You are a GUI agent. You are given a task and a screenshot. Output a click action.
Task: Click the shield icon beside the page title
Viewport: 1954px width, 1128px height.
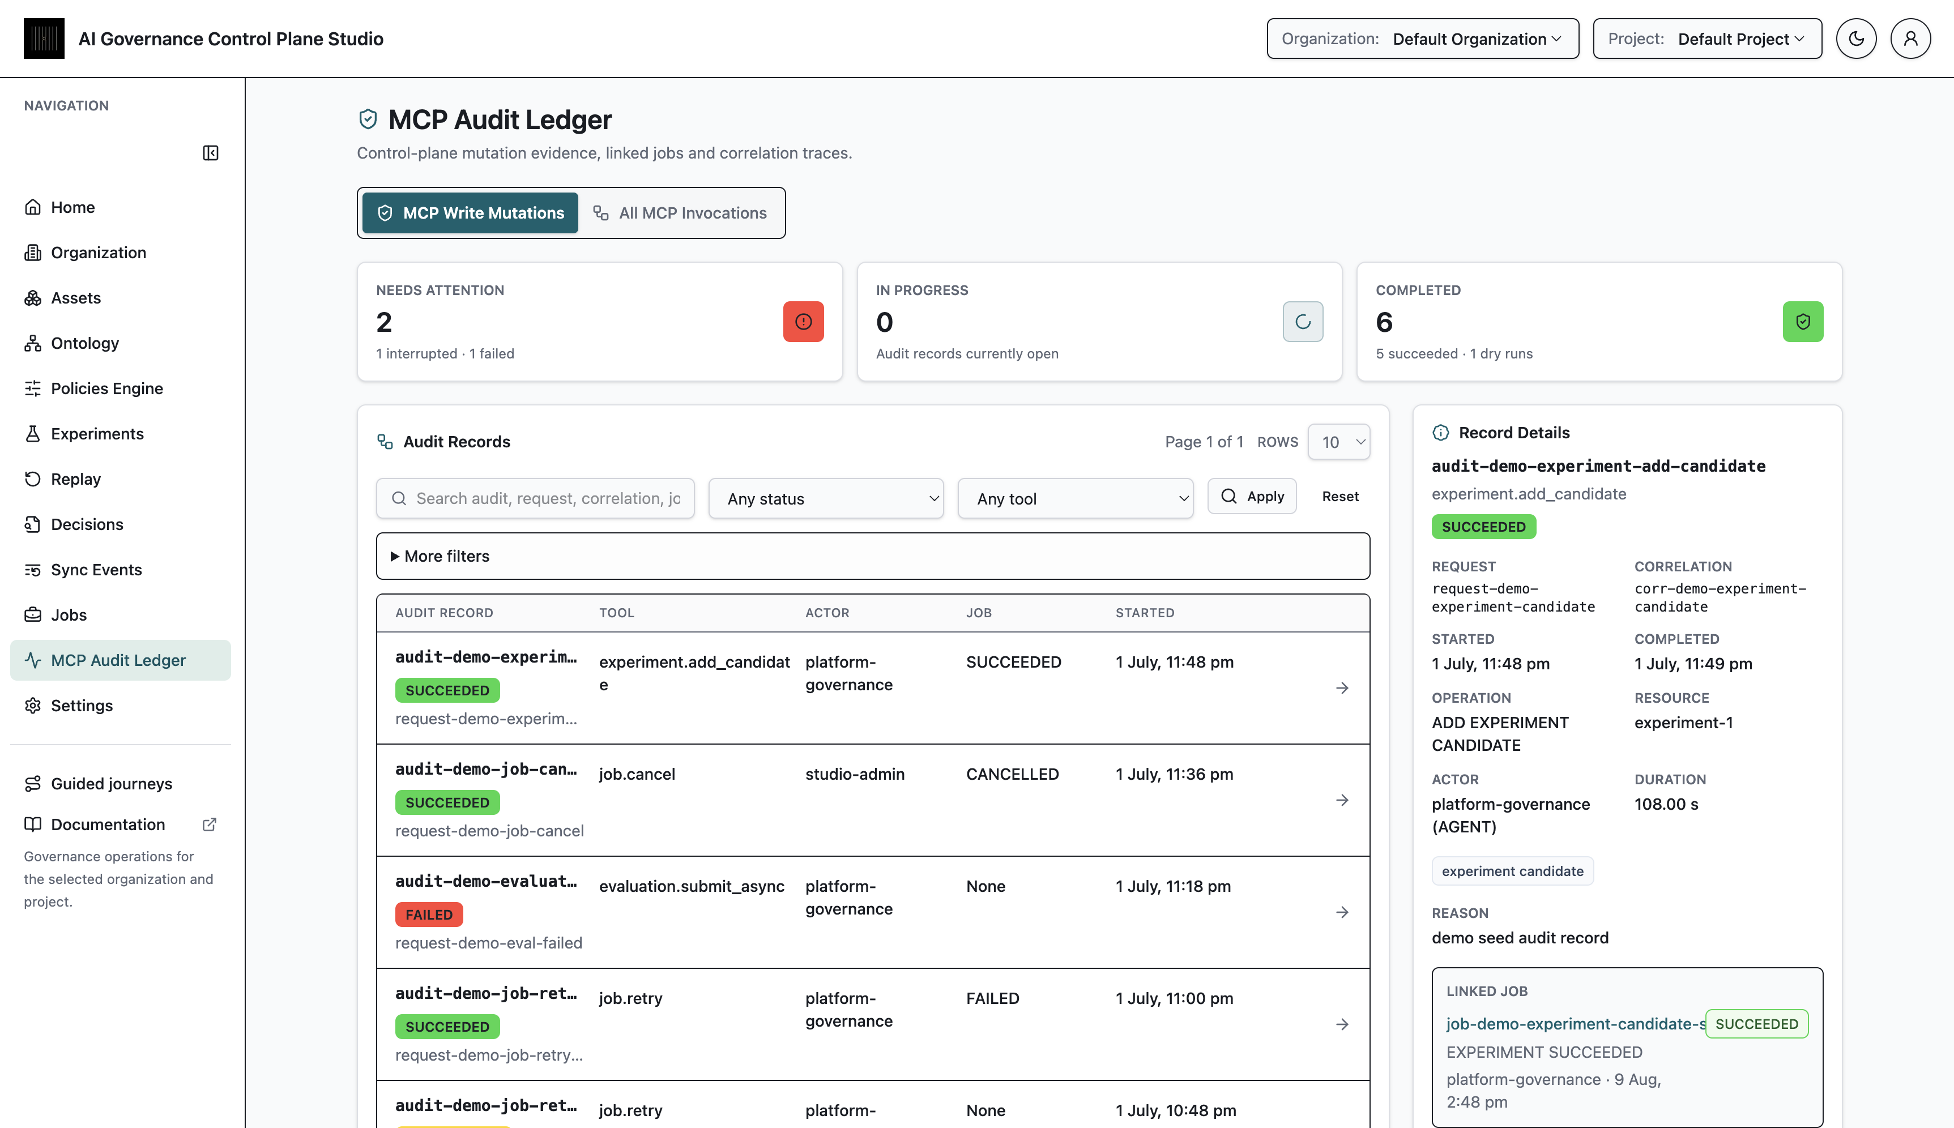[x=368, y=119]
